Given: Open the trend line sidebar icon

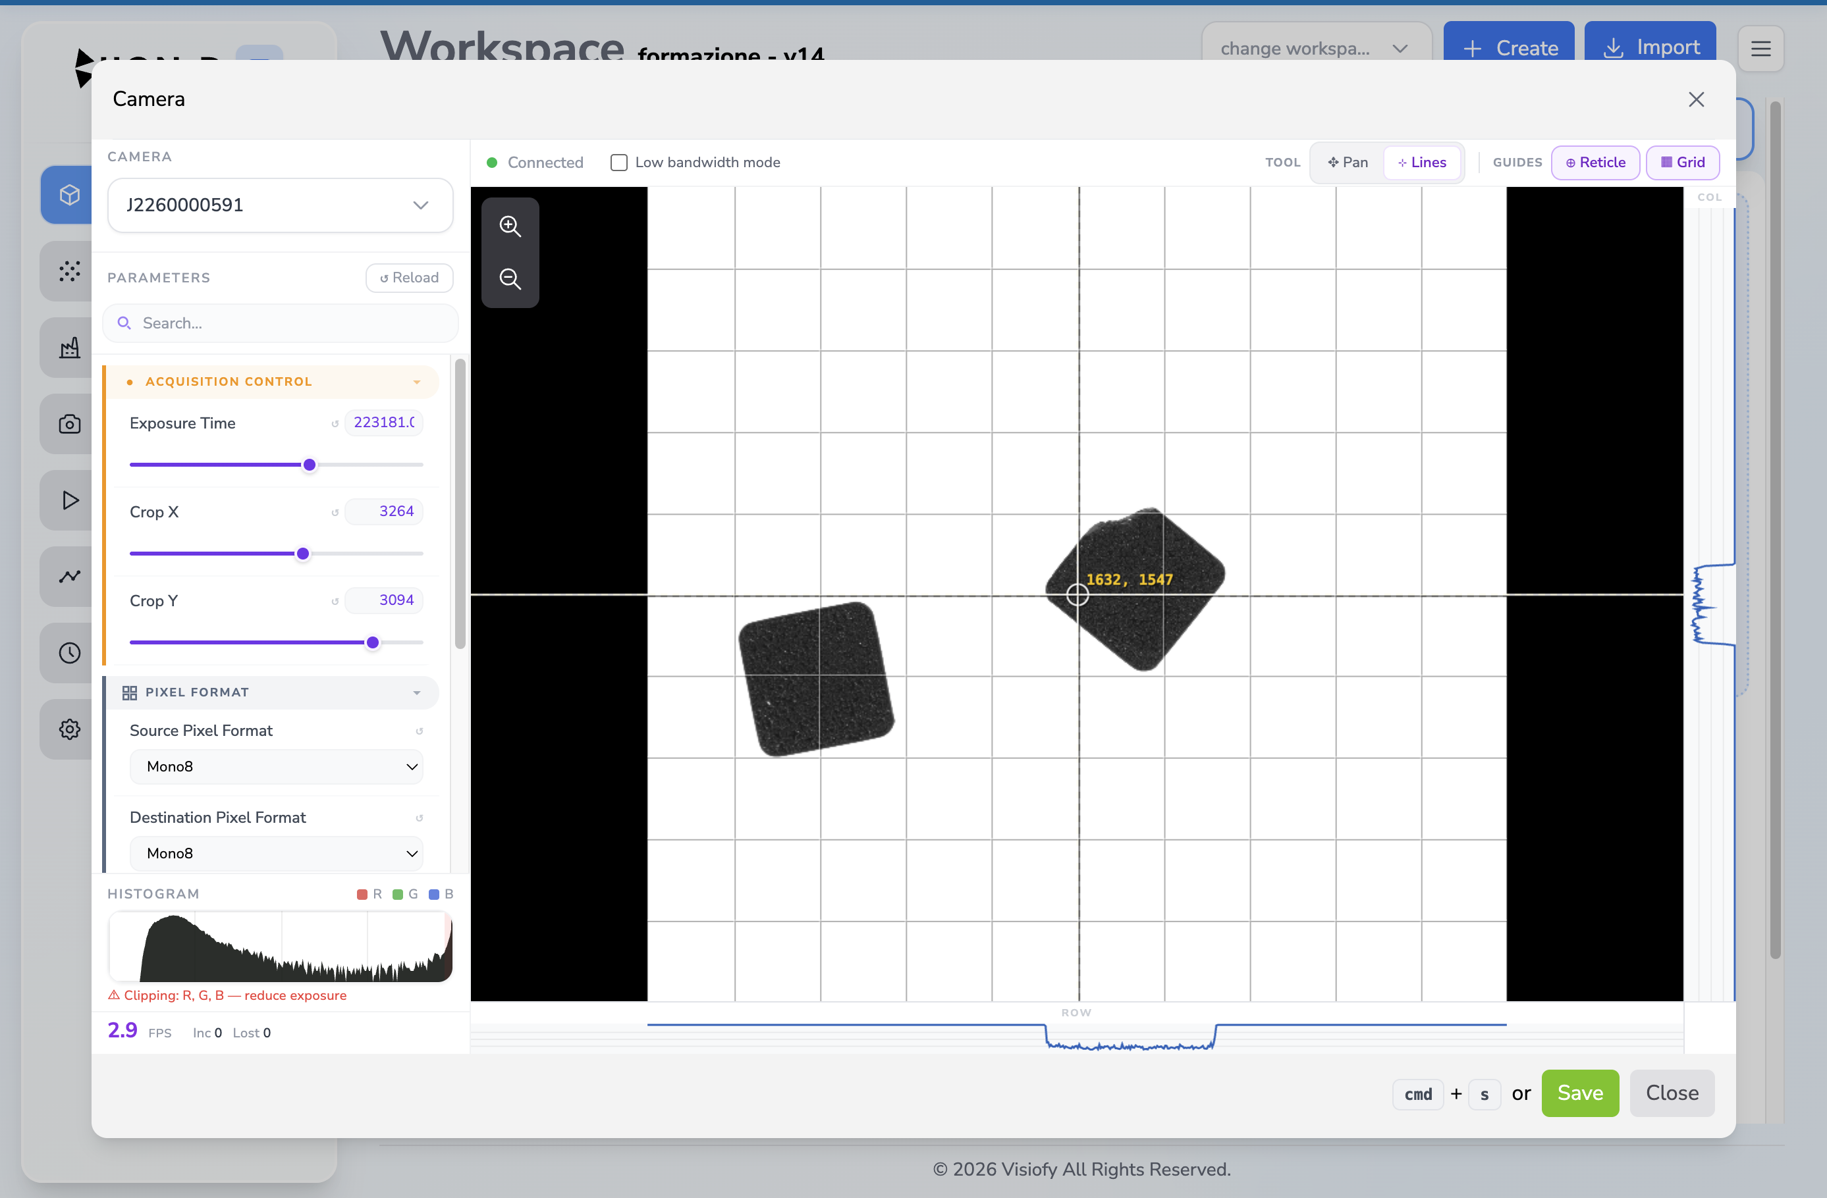Looking at the screenshot, I should click(x=69, y=577).
